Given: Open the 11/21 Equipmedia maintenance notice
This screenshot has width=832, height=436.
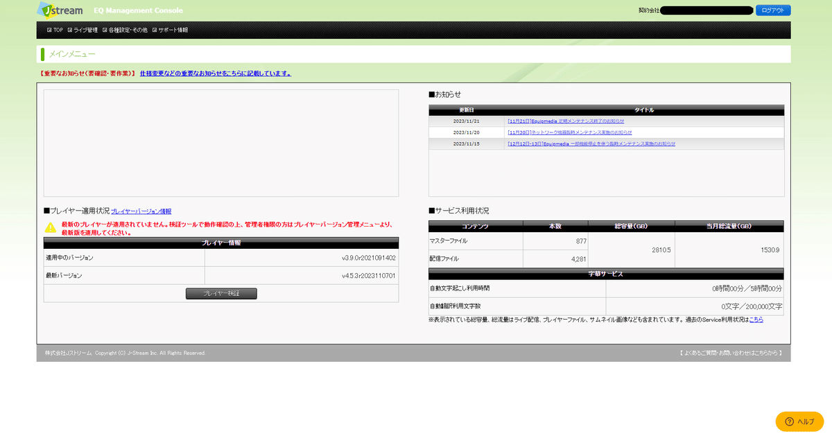Looking at the screenshot, I should pos(566,120).
